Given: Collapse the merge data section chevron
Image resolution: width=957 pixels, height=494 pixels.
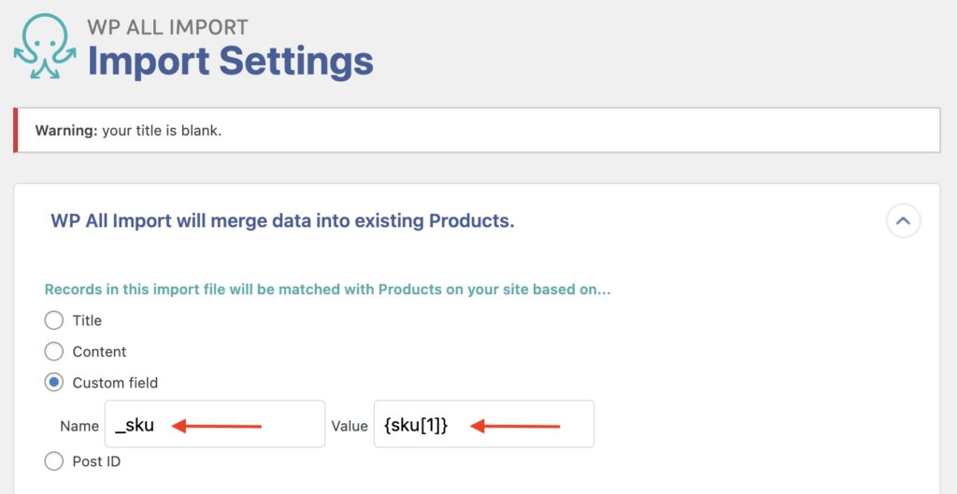Looking at the screenshot, I should pos(903,221).
